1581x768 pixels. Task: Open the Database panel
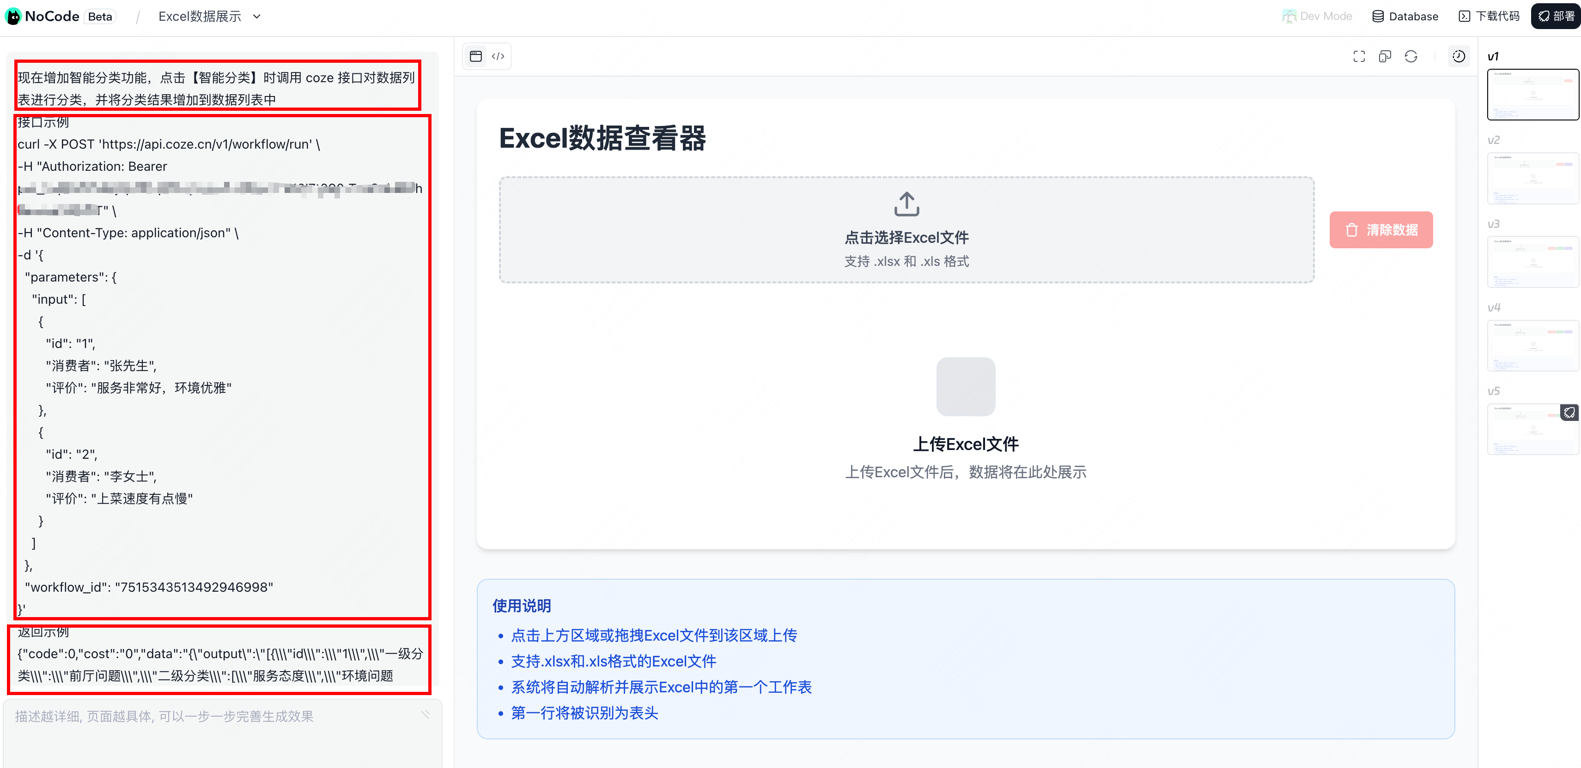tap(1405, 16)
